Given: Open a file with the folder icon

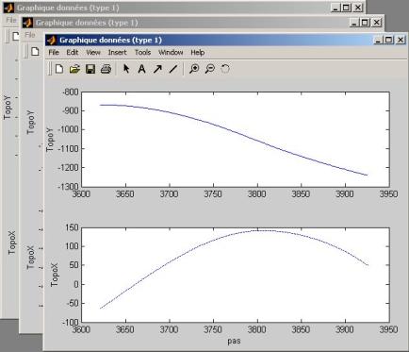Looking at the screenshot, I should [74, 69].
